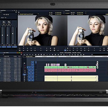Sort bin by Duration column
The height and width of the screenshot is (108, 108).
tap(15, 56)
